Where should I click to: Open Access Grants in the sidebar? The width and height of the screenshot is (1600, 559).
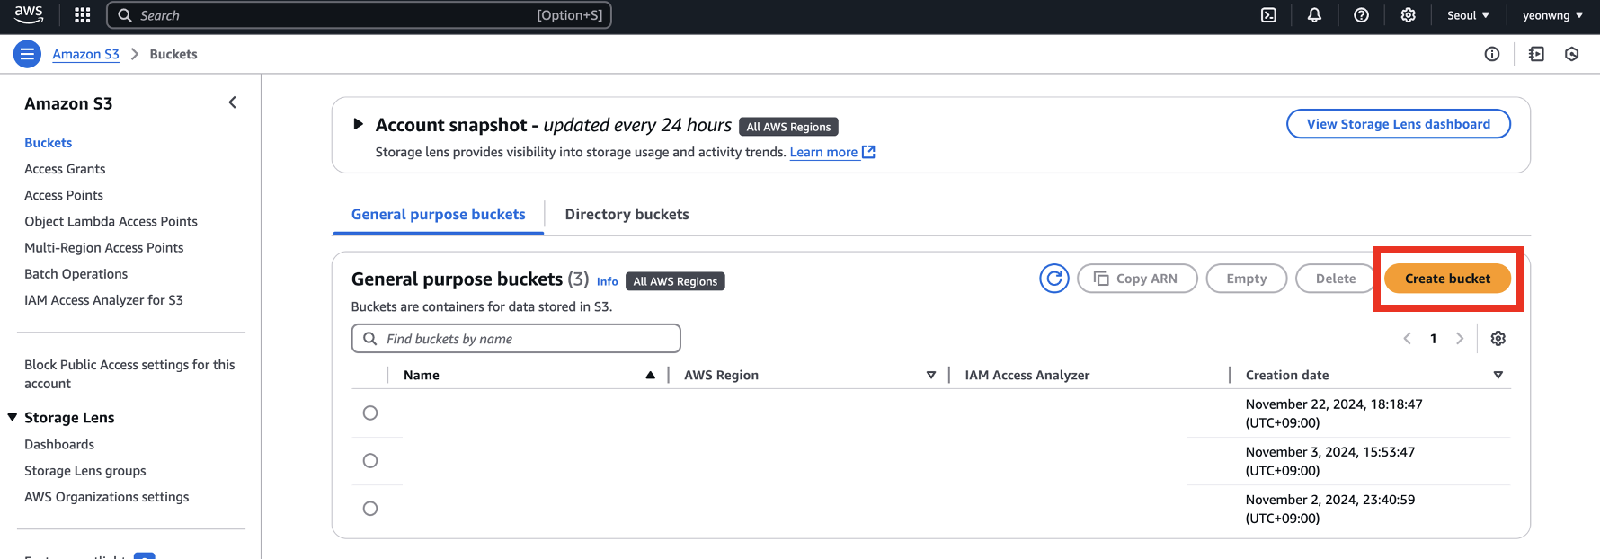[x=65, y=169]
